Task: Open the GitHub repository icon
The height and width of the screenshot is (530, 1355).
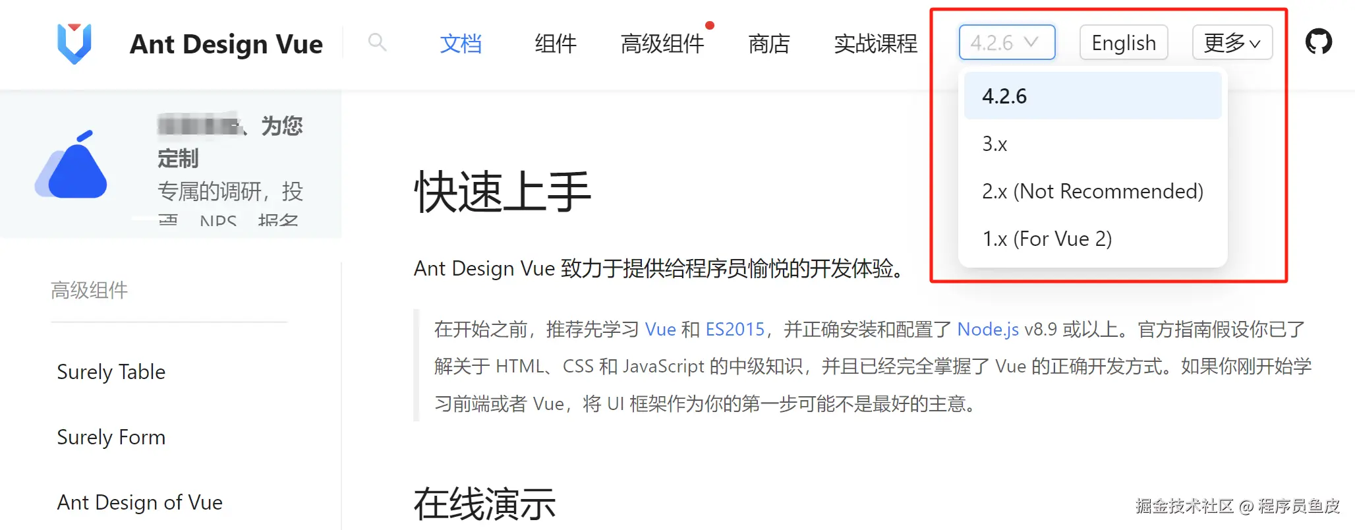Action: click(x=1318, y=42)
